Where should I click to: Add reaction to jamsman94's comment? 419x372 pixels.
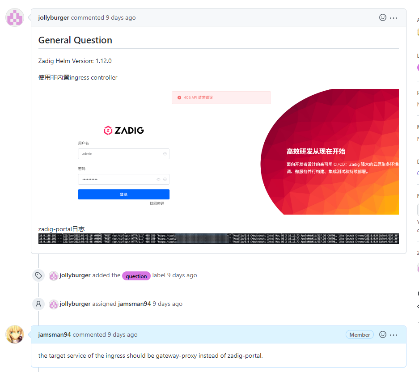coord(383,334)
